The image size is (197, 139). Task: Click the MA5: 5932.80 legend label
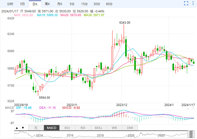24,15
